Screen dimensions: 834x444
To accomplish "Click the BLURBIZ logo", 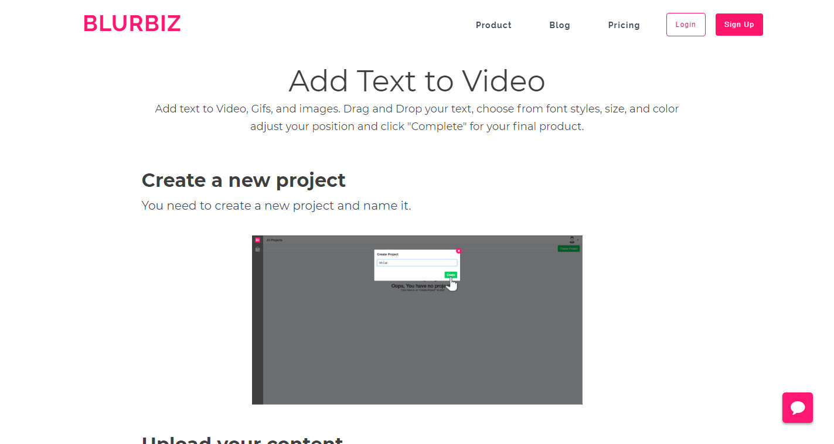I will pos(132,23).
